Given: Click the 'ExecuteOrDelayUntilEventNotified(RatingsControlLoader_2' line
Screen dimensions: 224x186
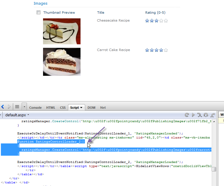Looking at the screenshot, I should point(100,162).
